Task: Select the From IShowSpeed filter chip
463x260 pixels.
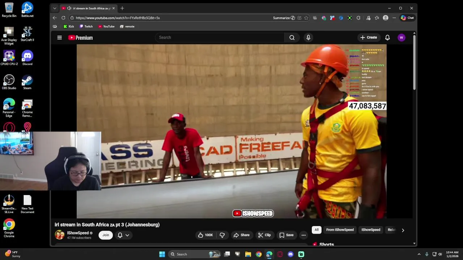Action: click(x=340, y=230)
